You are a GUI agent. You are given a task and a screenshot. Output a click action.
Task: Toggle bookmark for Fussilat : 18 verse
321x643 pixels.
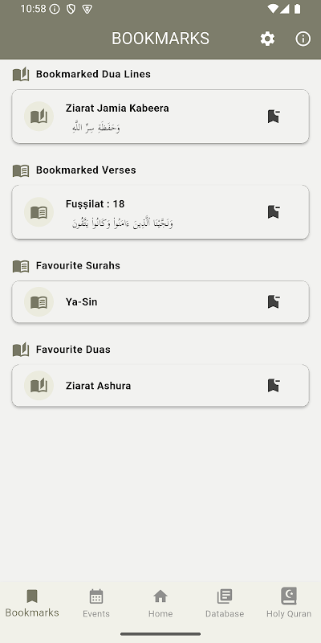(274, 212)
